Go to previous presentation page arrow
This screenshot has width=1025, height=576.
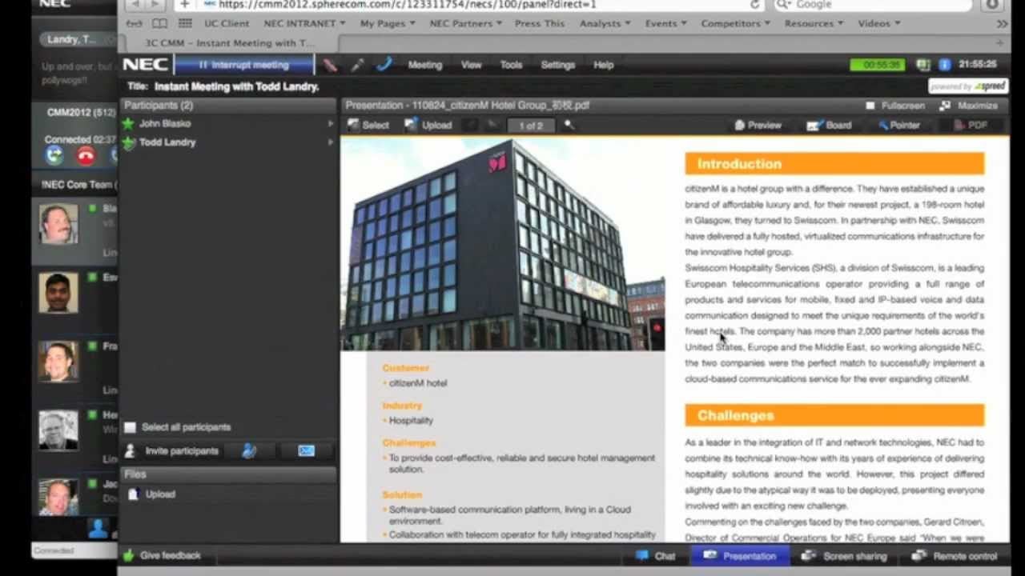point(471,125)
